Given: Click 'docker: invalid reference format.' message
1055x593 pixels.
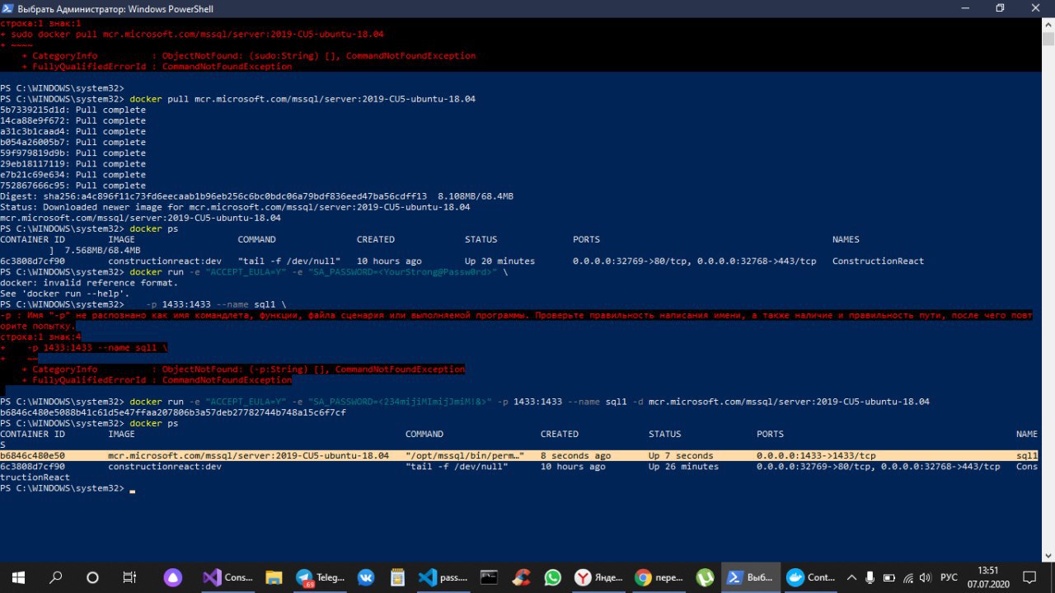Looking at the screenshot, I should click(88, 282).
